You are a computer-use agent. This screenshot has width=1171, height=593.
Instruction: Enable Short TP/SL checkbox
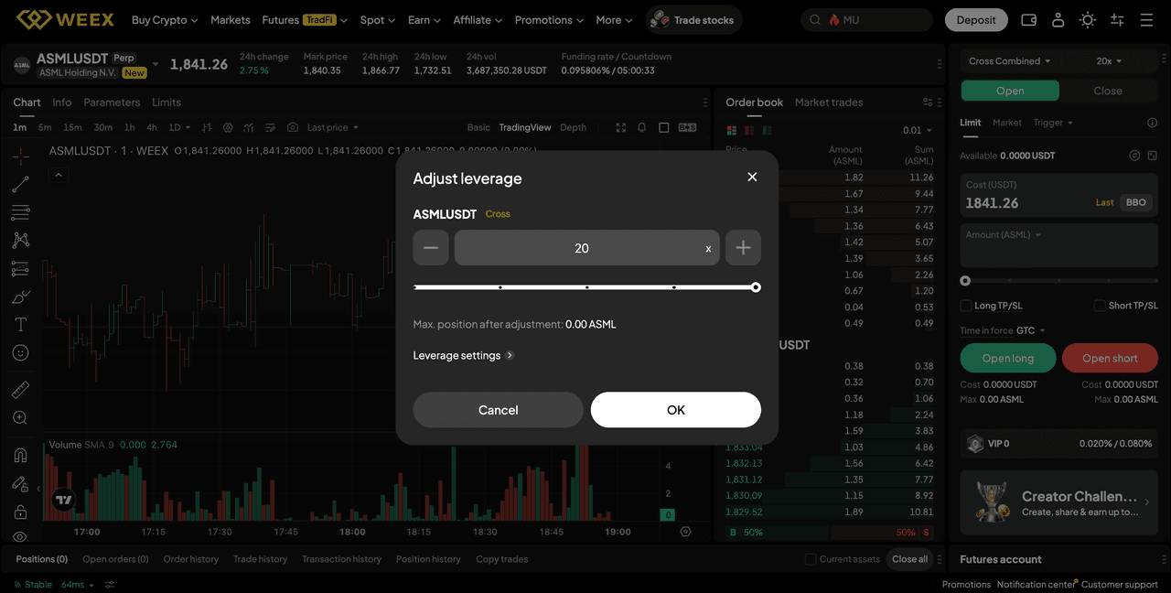(x=1100, y=306)
